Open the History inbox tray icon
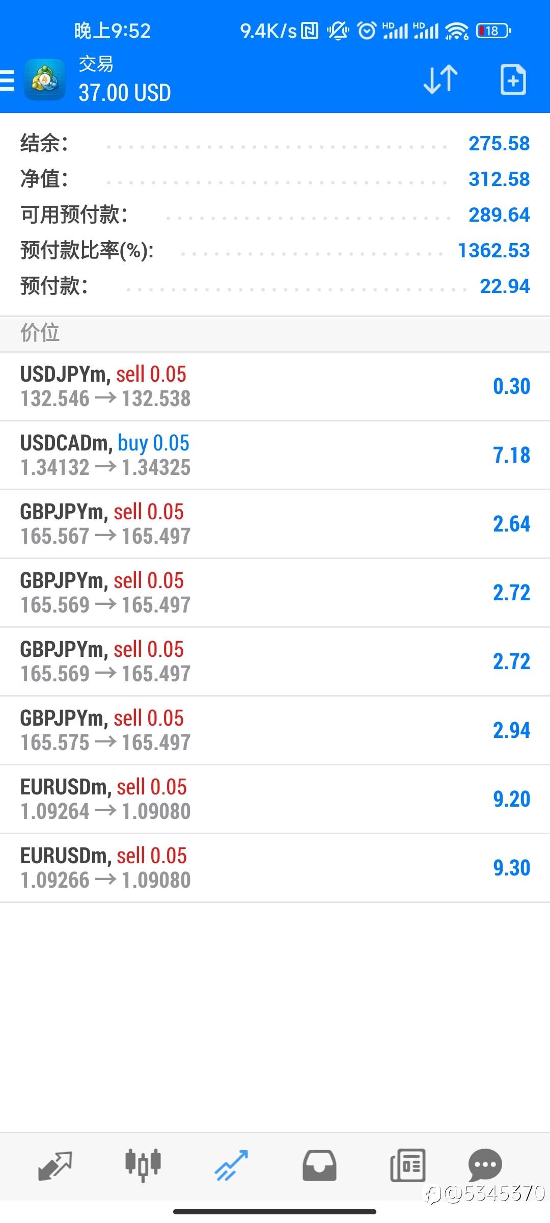This screenshot has width=550, height=1223. click(319, 1165)
